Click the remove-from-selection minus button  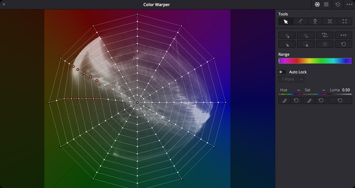point(306,35)
